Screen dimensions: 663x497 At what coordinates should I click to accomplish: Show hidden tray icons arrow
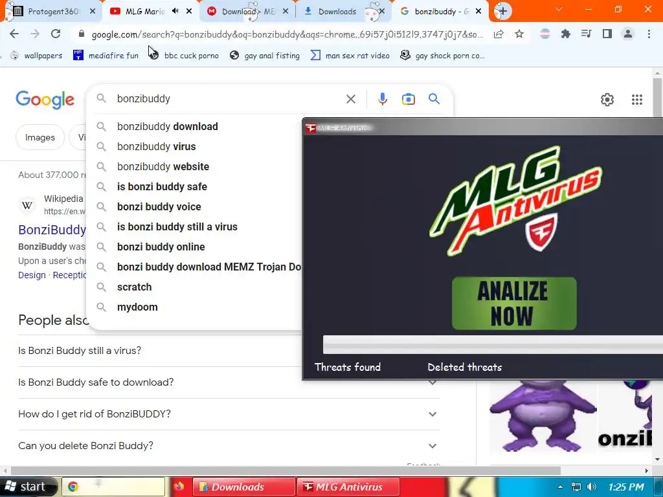560,487
